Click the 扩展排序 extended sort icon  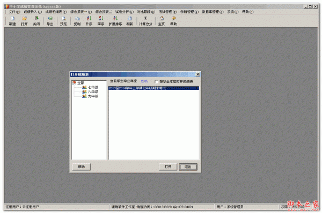[x=115, y=19]
